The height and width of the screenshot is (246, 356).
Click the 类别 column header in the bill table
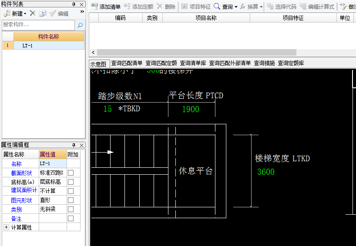[152, 18]
